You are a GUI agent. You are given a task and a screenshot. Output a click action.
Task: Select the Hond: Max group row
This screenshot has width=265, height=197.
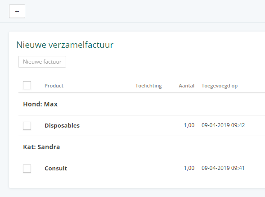[x=142, y=104]
